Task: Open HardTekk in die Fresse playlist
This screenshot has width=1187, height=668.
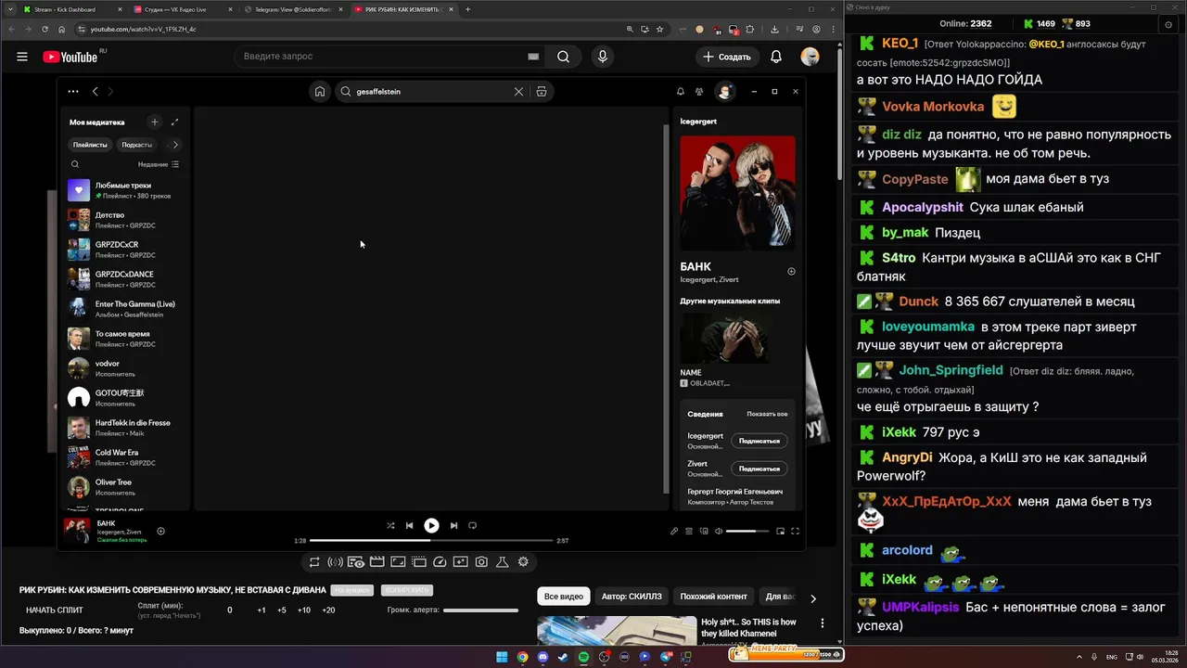Action: point(125,428)
